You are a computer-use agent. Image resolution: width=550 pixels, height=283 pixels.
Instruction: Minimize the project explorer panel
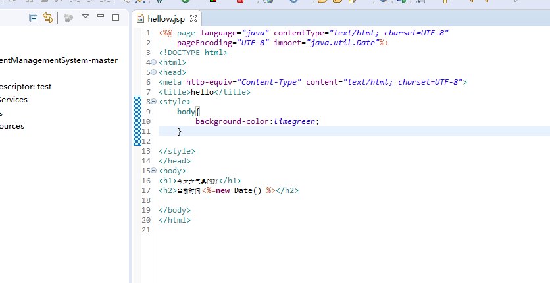pos(101,16)
